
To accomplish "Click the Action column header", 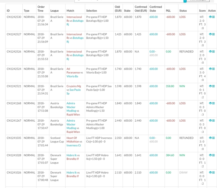I will point(212,11).
